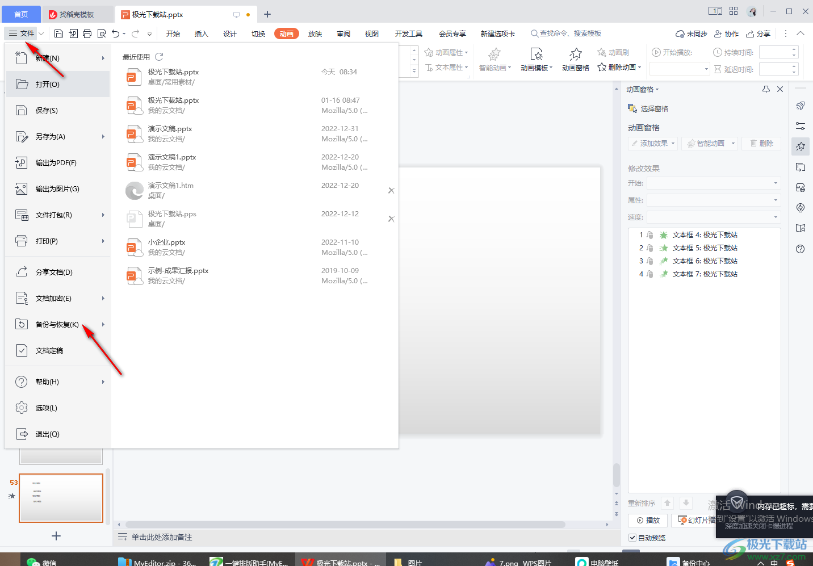Click notes area 单击此处添加备注

click(162, 537)
